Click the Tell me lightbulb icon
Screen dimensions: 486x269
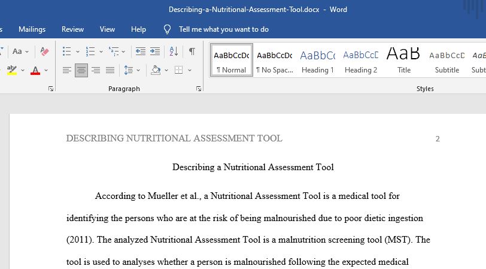coord(168,29)
